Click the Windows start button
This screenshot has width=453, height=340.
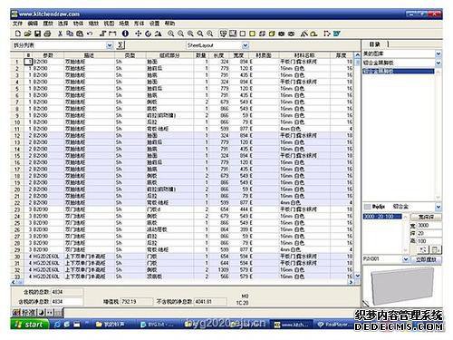[x=30, y=325]
